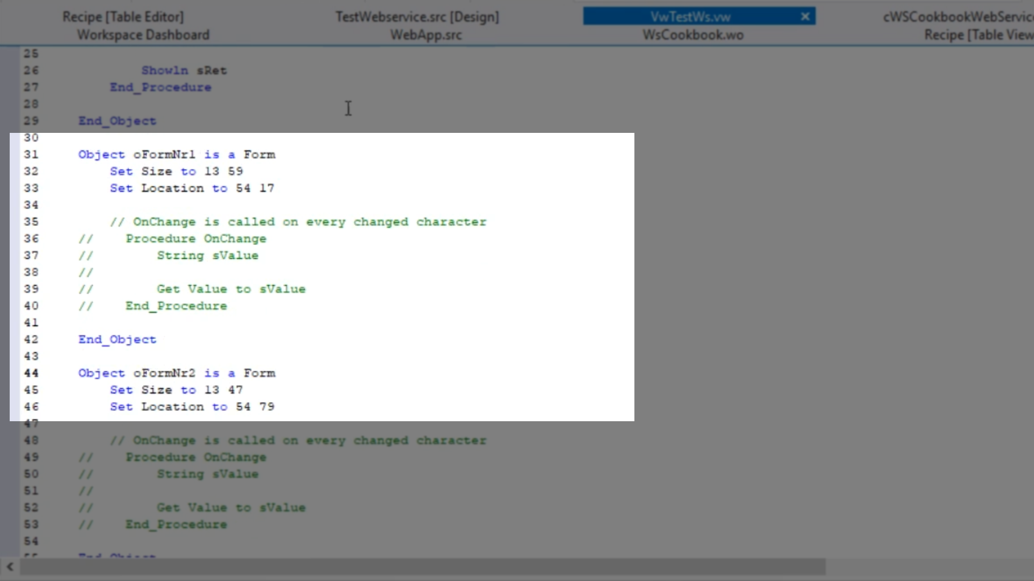Open the Recipe [Table View] tab
1034x581 pixels.
coord(978,35)
